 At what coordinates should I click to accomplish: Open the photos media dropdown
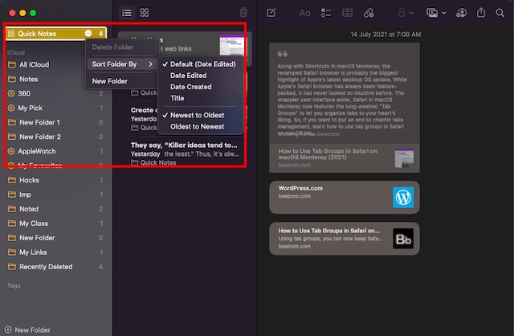click(x=436, y=13)
